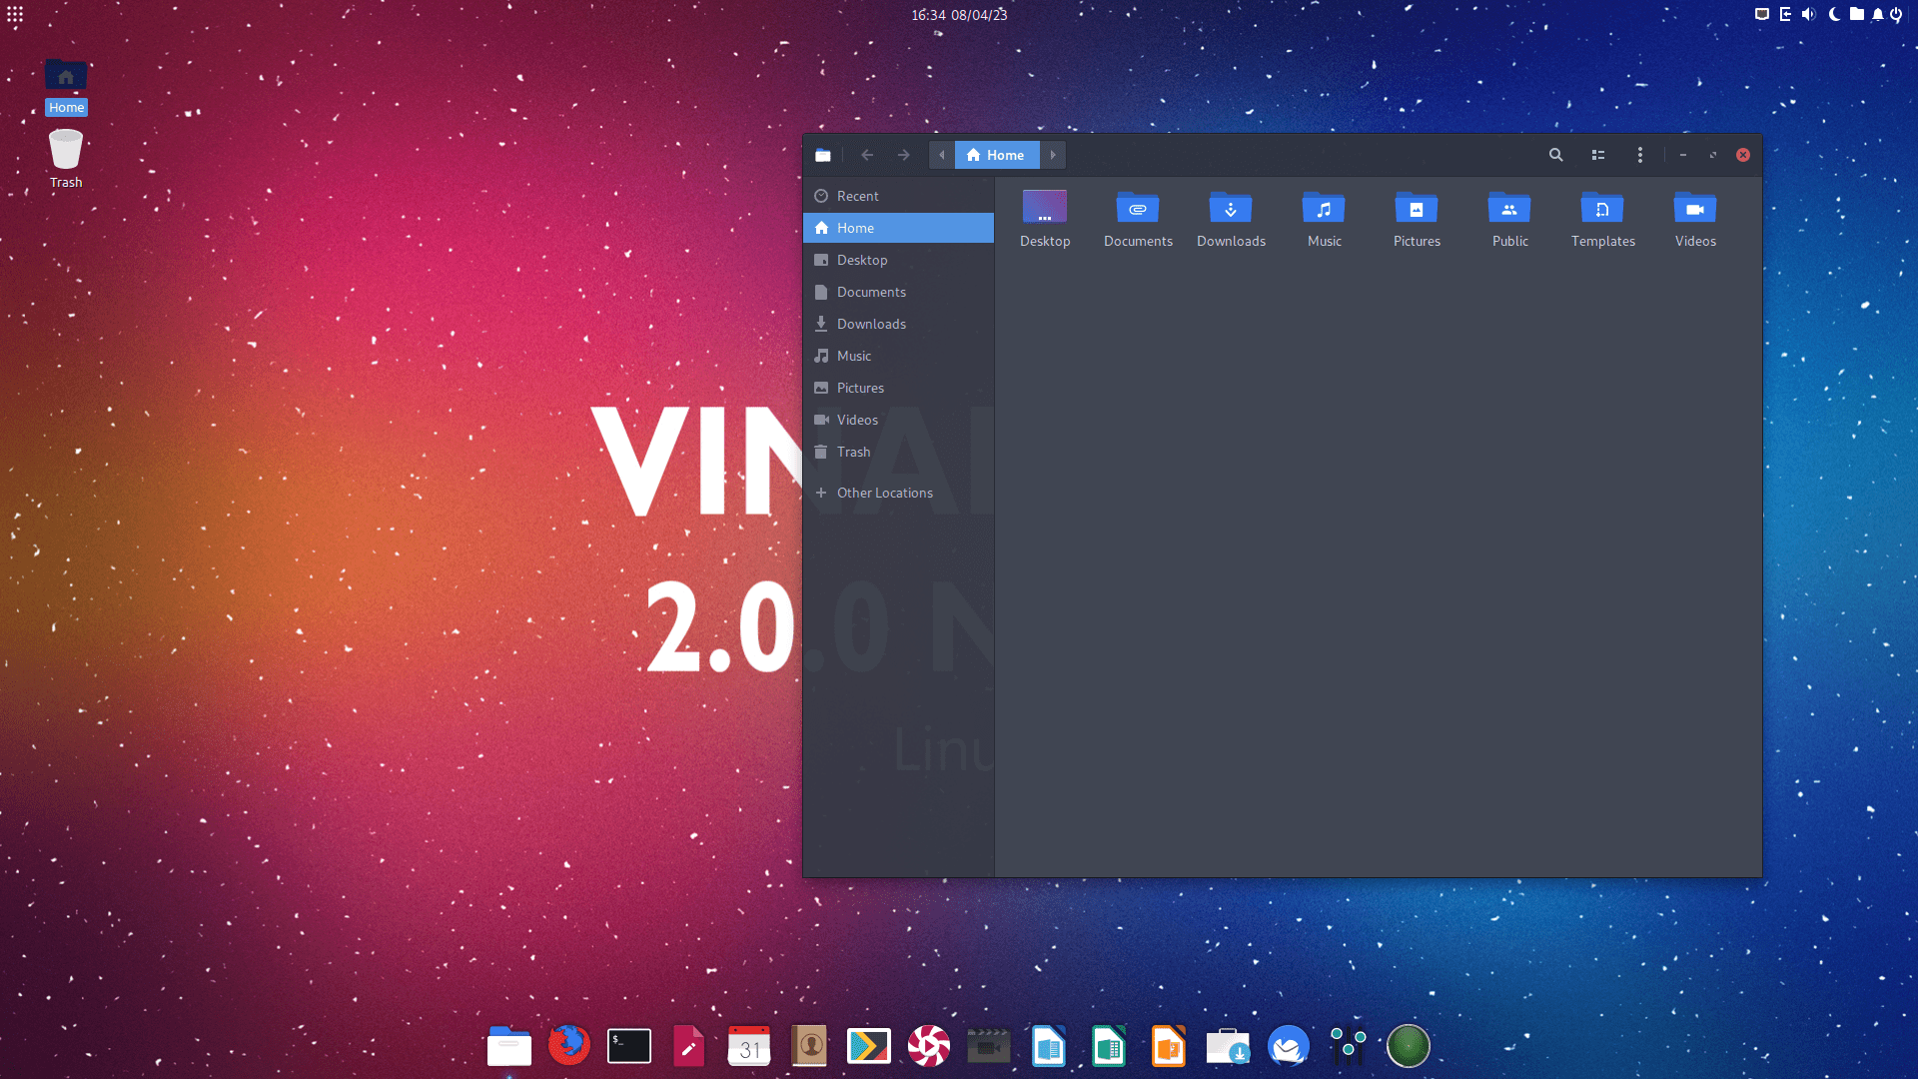Select Trash in the sidebar
The height and width of the screenshot is (1079, 1918).
point(898,452)
